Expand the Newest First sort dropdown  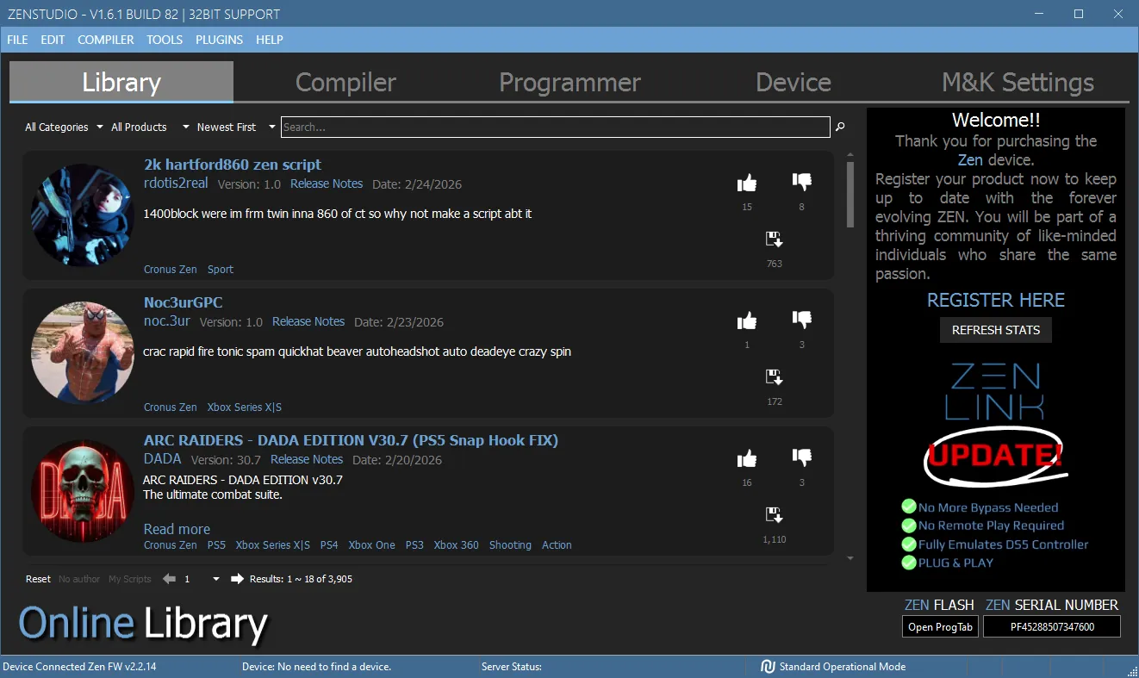coord(236,127)
